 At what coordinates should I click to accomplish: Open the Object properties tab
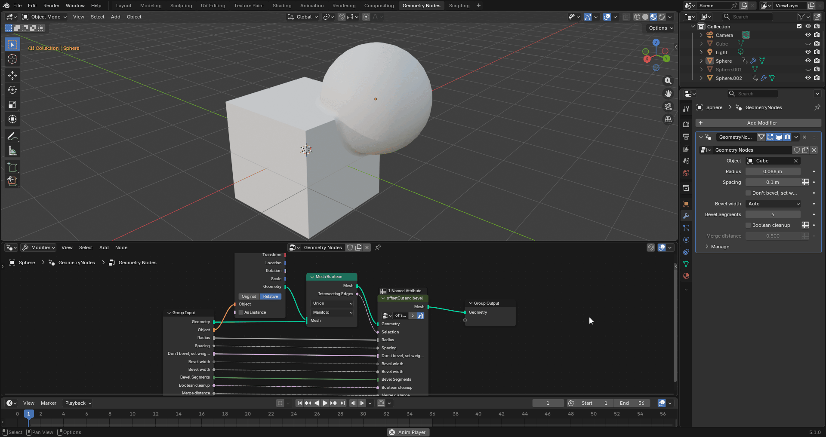point(686,204)
